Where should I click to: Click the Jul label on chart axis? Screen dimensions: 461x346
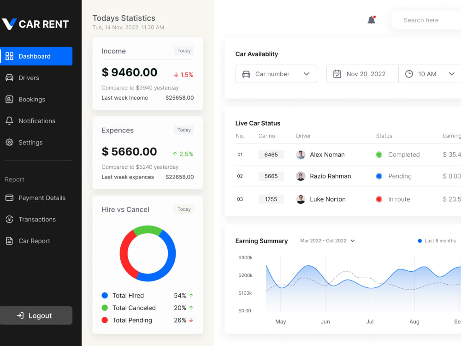[x=370, y=322]
